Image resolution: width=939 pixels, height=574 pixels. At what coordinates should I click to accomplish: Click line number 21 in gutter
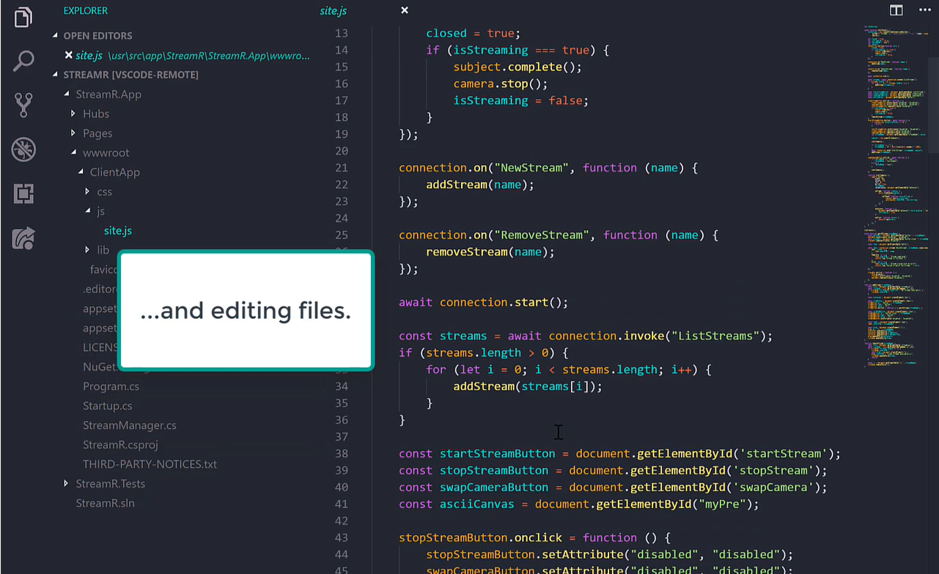[x=341, y=168]
